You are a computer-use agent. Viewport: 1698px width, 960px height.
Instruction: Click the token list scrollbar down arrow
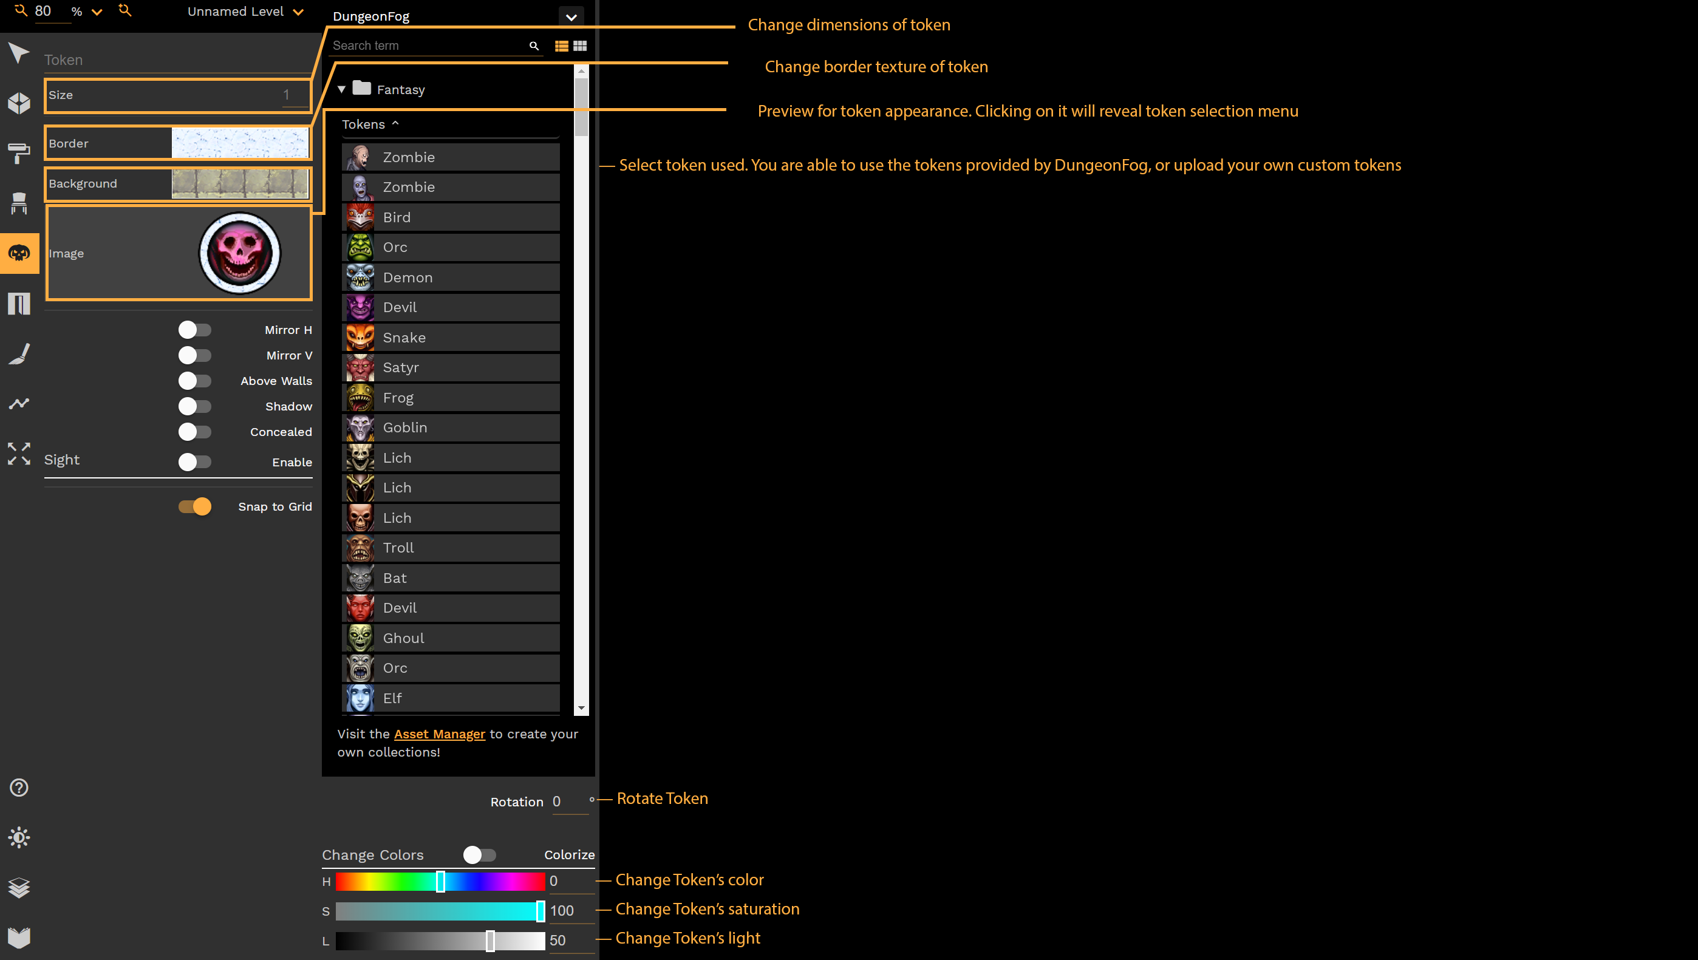[x=581, y=709]
